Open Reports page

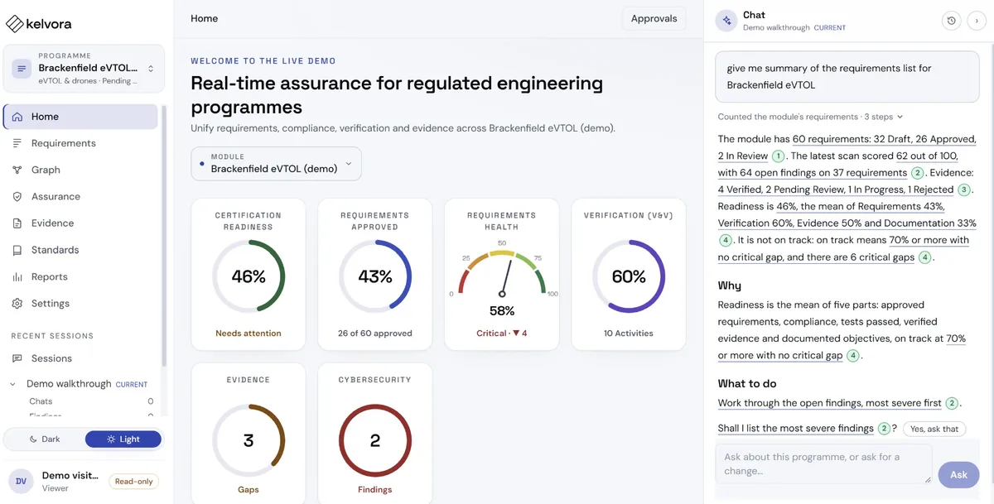(80, 276)
